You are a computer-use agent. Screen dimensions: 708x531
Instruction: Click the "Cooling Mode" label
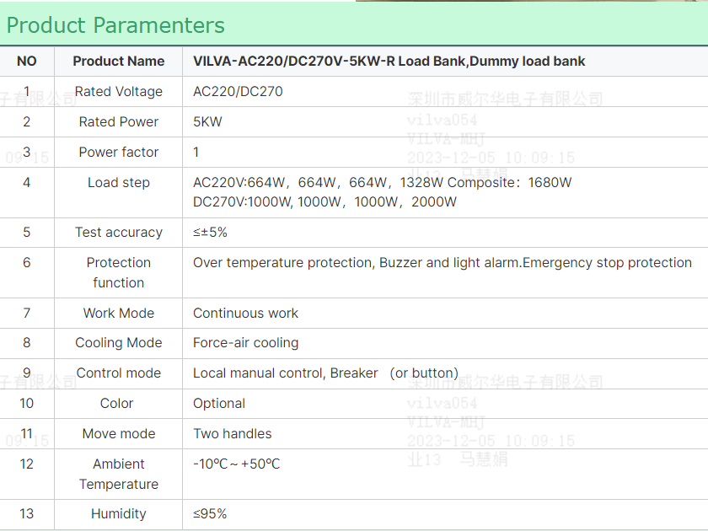point(119,343)
